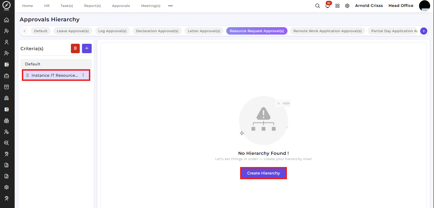This screenshot has height=208, width=434.
Task: Click drag handle on Instance IT Resource row
Action: (x=27, y=75)
